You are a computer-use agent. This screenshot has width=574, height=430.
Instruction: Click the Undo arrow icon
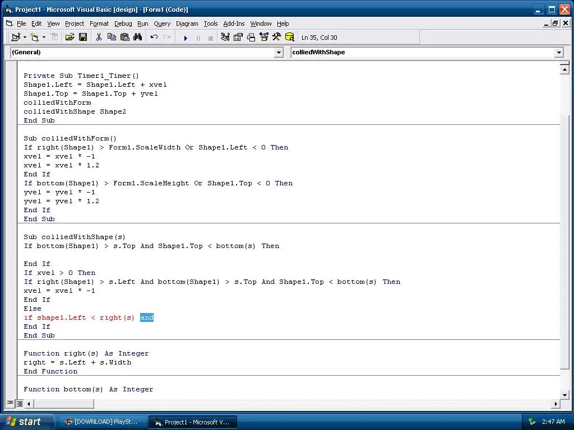154,37
